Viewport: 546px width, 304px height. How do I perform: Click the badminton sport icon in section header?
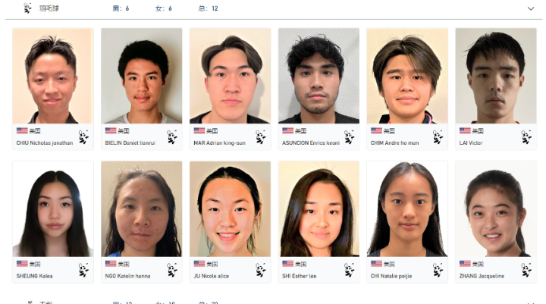pyautogui.click(x=27, y=8)
